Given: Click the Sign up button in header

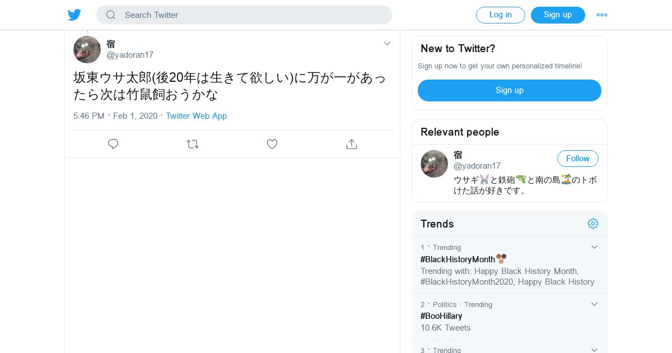Looking at the screenshot, I should click(x=558, y=15).
